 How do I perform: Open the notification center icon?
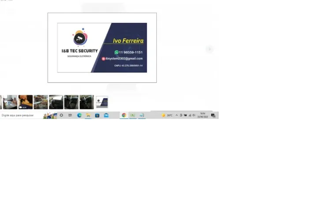(213, 116)
